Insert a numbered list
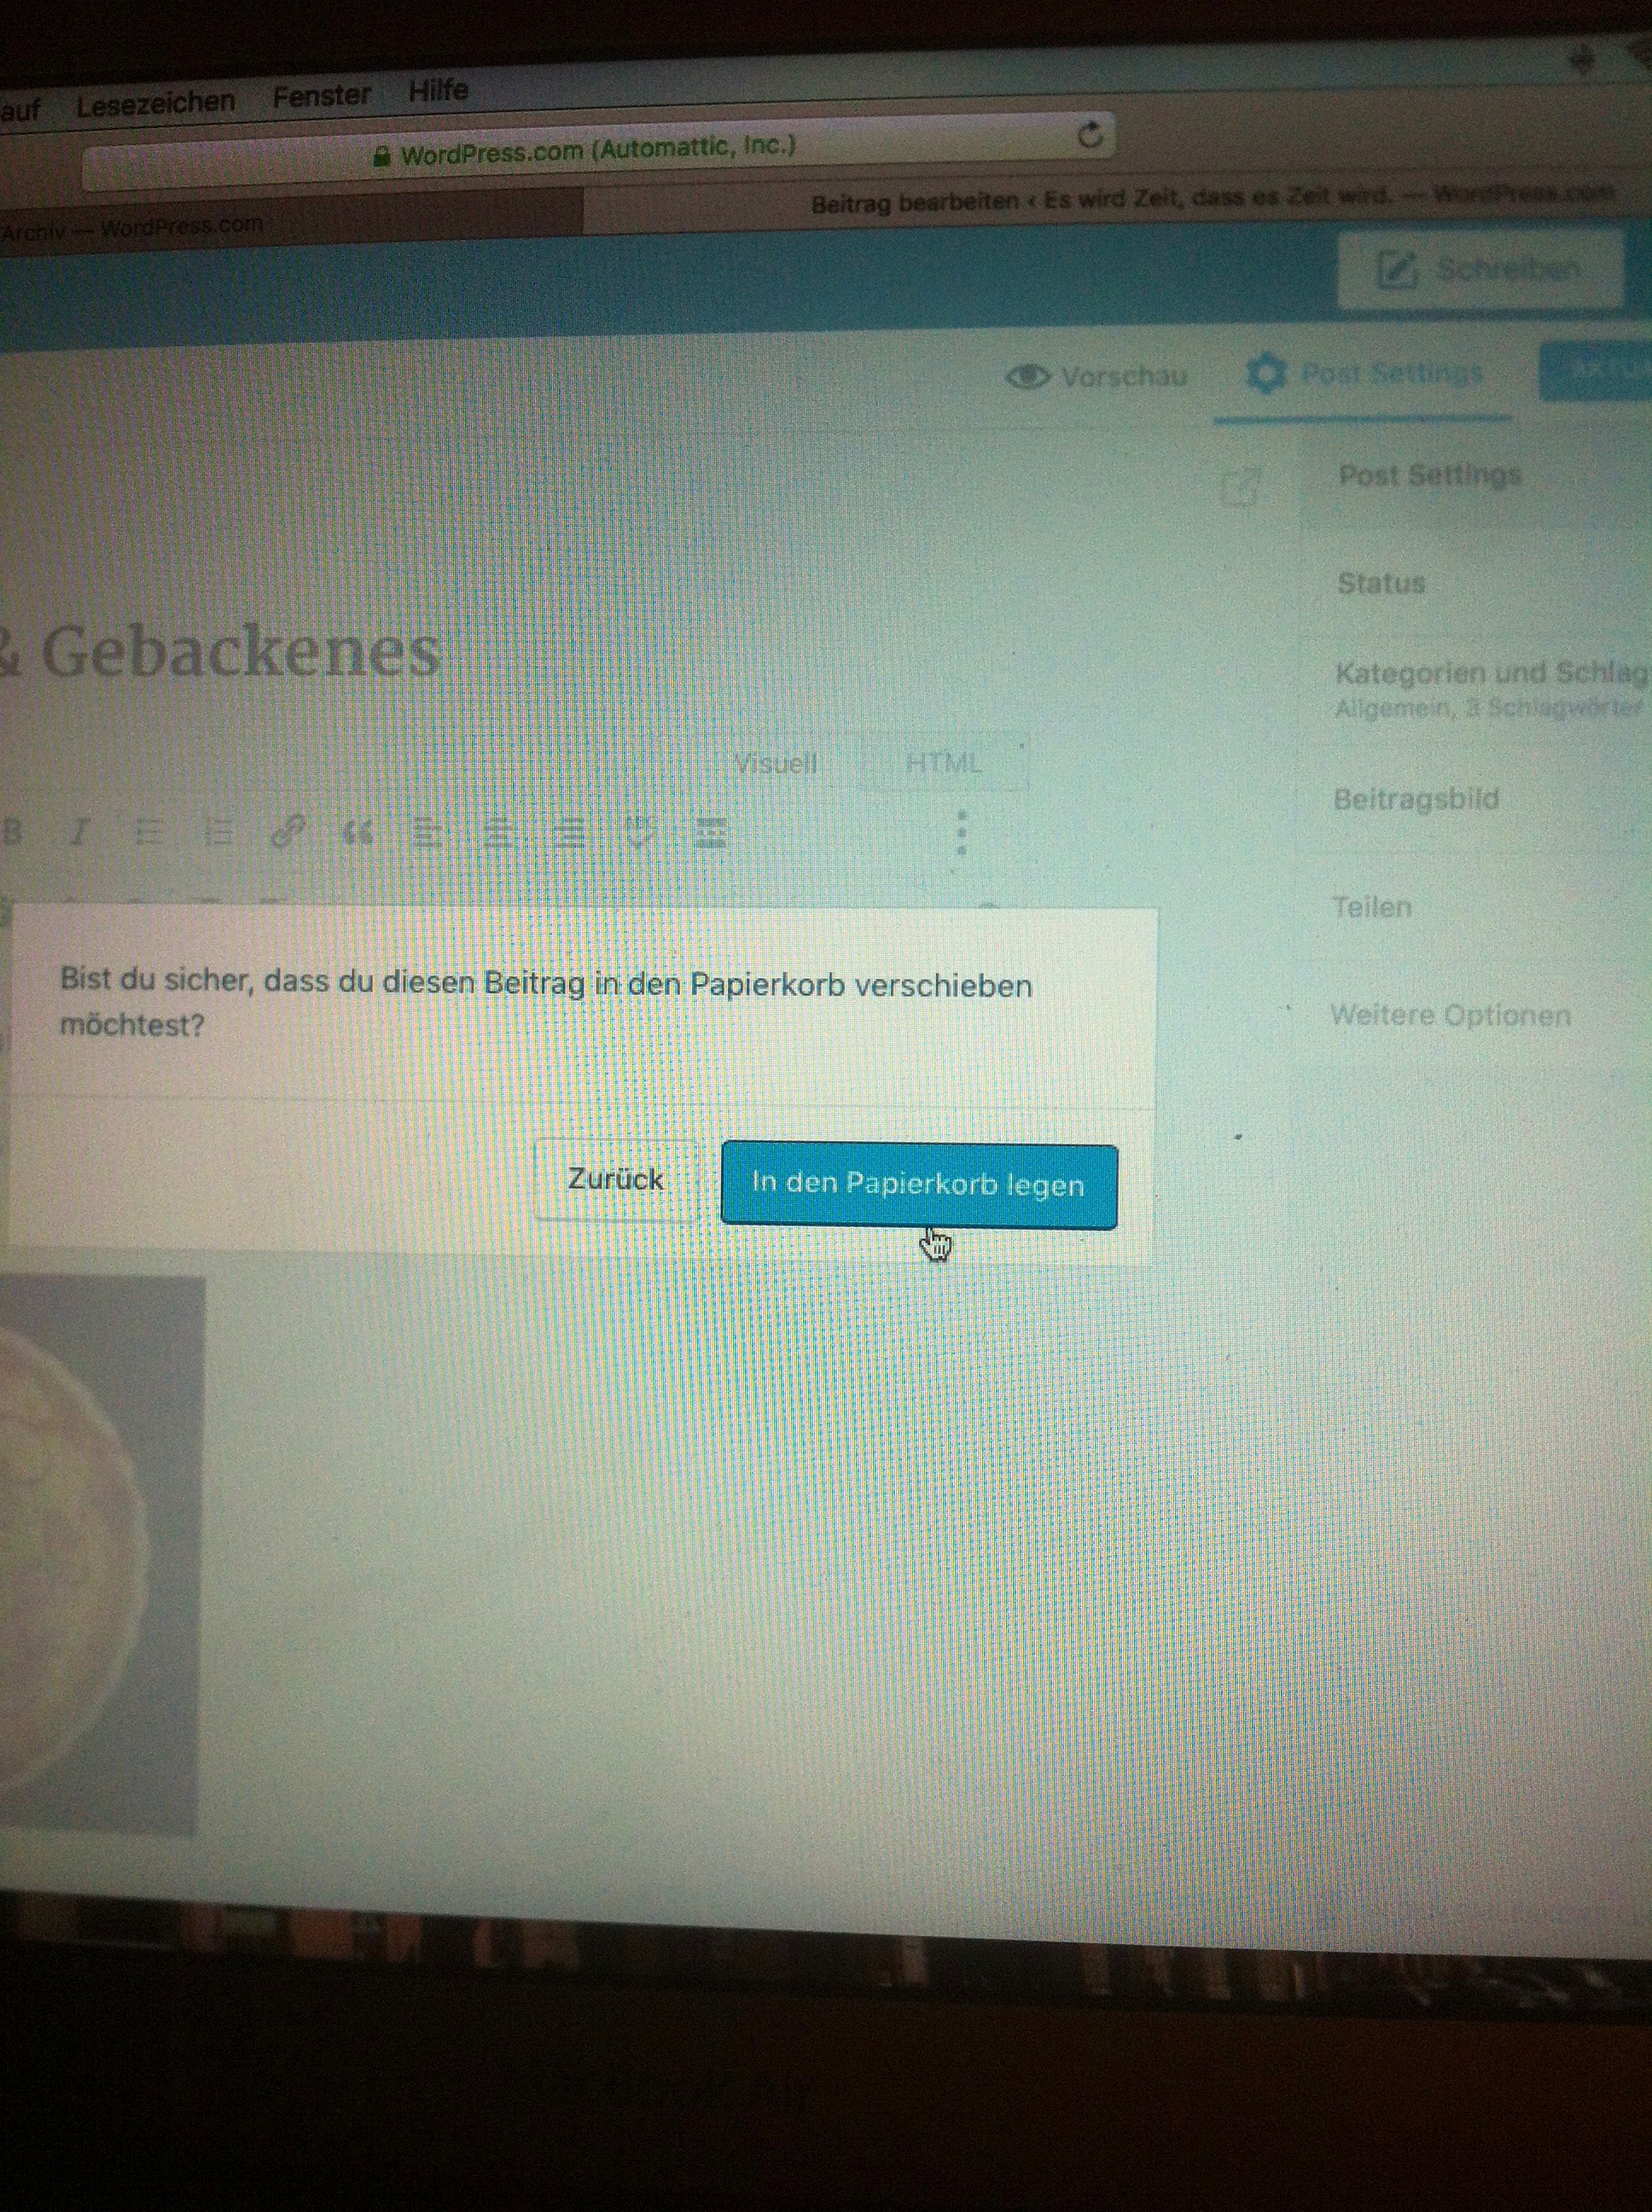 (x=218, y=832)
